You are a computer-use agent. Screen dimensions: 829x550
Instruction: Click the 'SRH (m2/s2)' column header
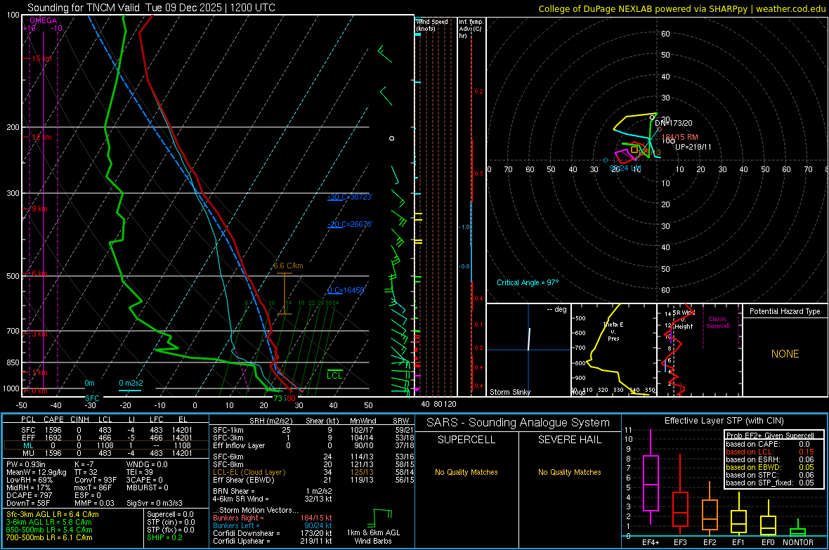click(x=270, y=421)
